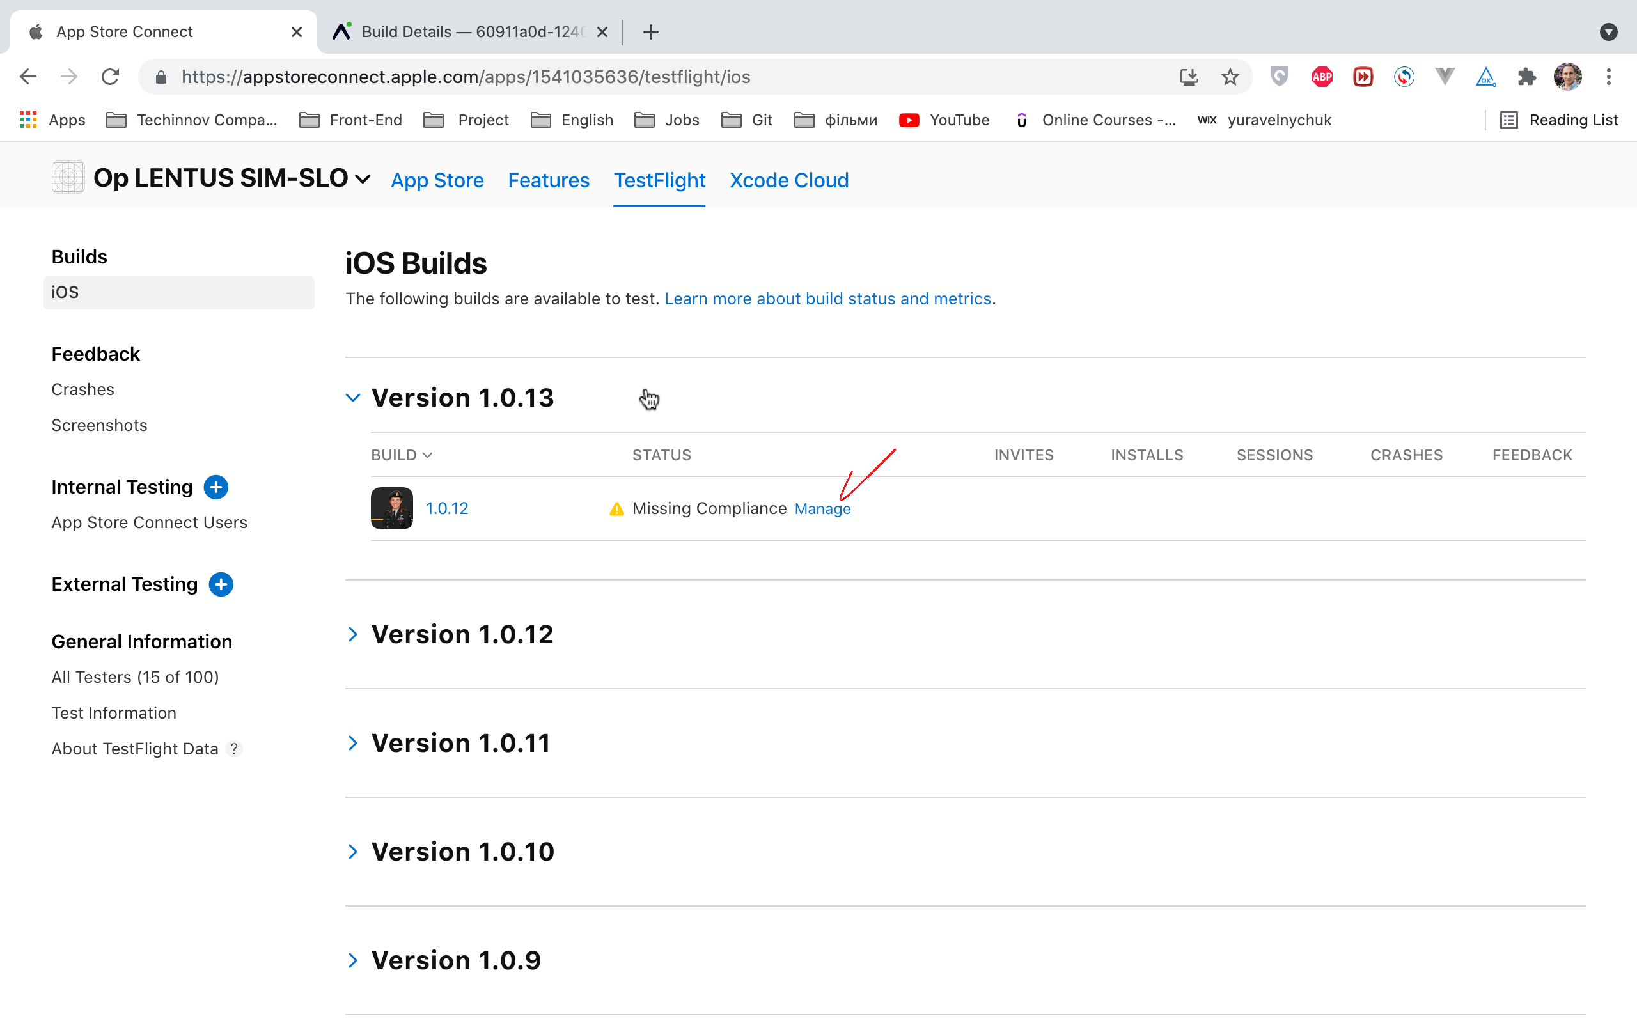
Task: Expand the Version 1.0.9 section
Action: click(x=353, y=960)
